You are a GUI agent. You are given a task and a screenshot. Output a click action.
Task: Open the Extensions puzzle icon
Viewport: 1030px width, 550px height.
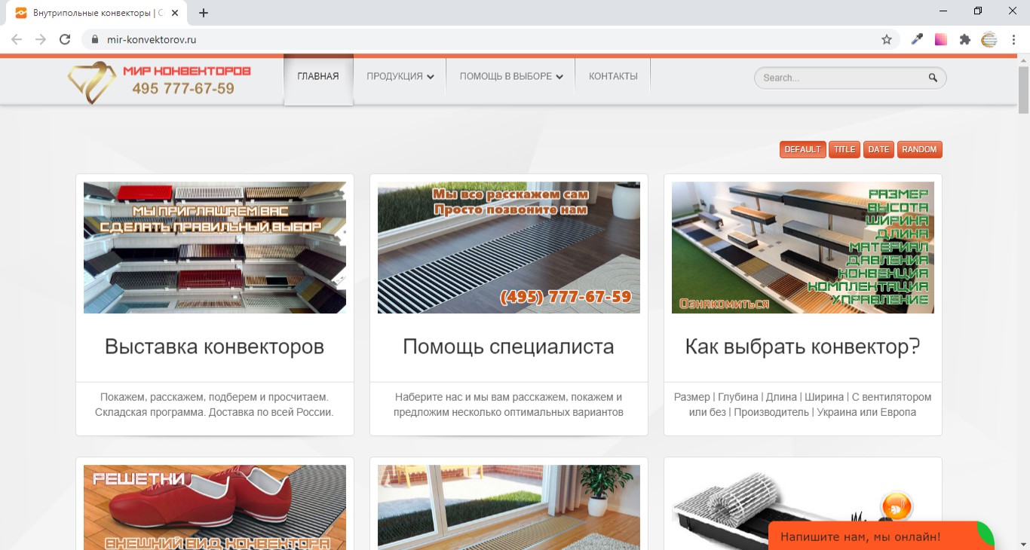[965, 39]
